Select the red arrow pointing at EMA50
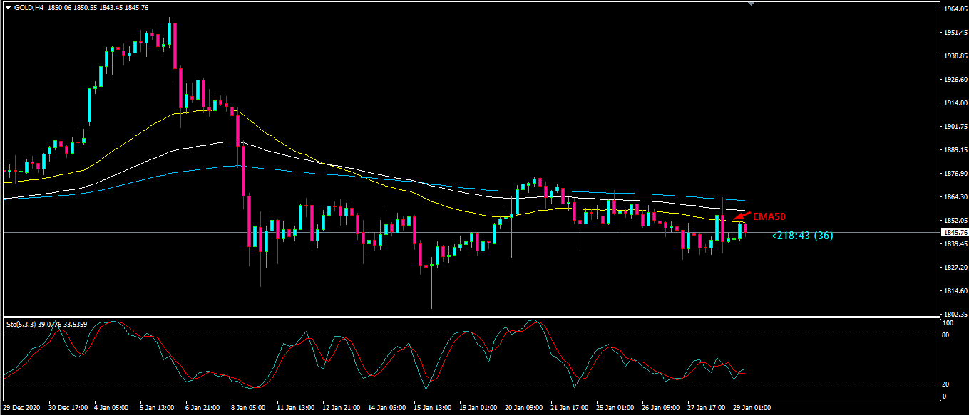Viewport: 969px width, 415px height. pos(742,216)
